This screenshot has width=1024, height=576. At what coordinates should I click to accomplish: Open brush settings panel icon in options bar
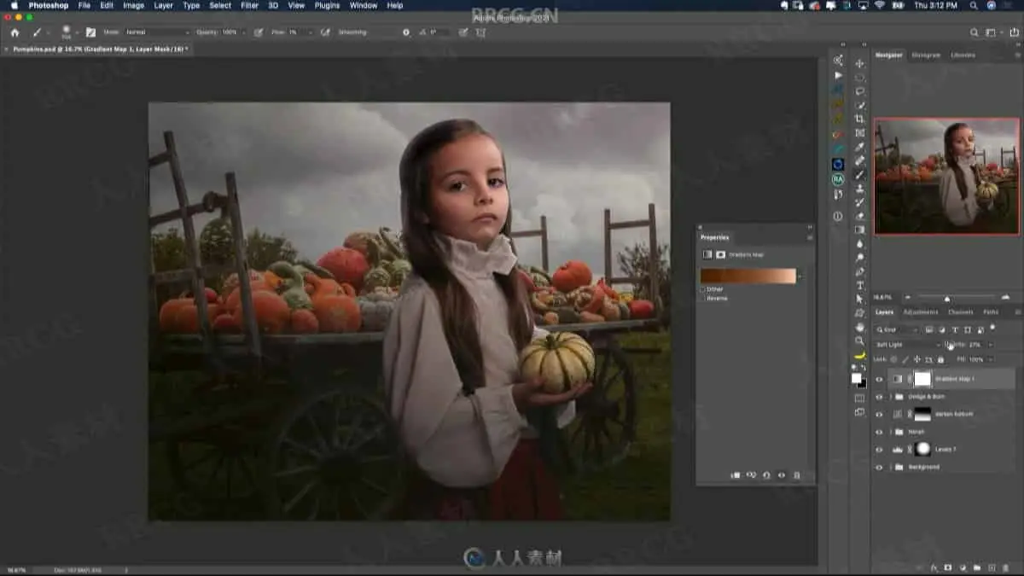click(x=90, y=32)
